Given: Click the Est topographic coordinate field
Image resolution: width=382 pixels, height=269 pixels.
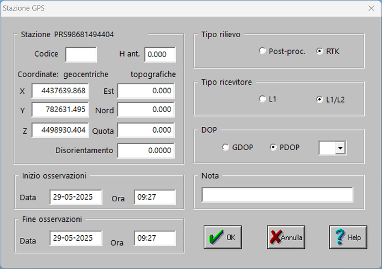Looking at the screenshot, I should [x=146, y=91].
